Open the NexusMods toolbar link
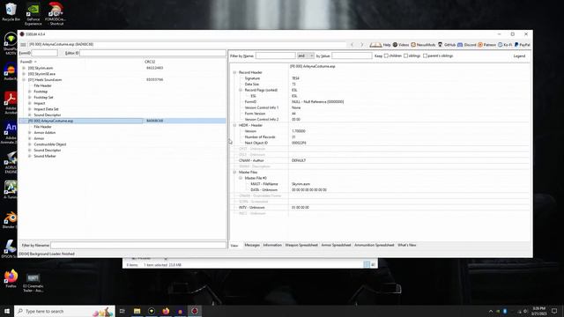The image size is (564, 317). coord(423,45)
